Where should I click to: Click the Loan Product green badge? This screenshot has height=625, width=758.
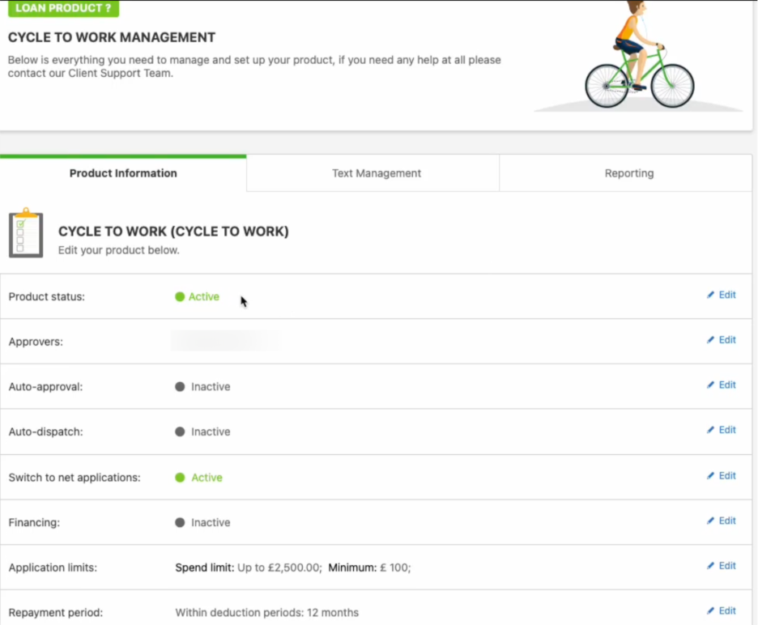pos(63,8)
